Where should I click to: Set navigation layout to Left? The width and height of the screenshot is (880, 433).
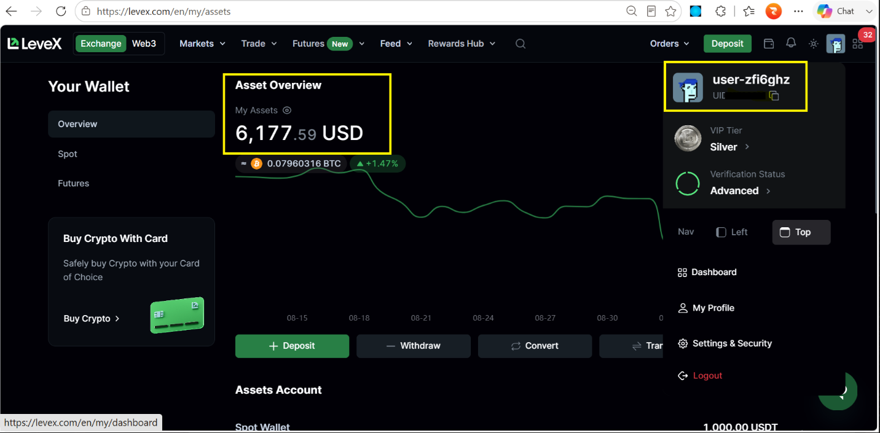pyautogui.click(x=732, y=232)
